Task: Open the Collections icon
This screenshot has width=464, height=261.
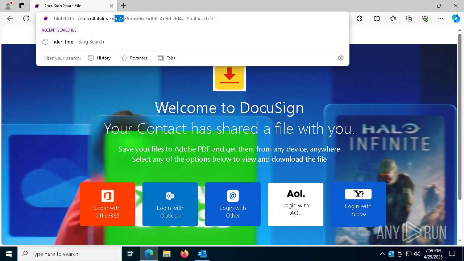Action: tap(409, 18)
